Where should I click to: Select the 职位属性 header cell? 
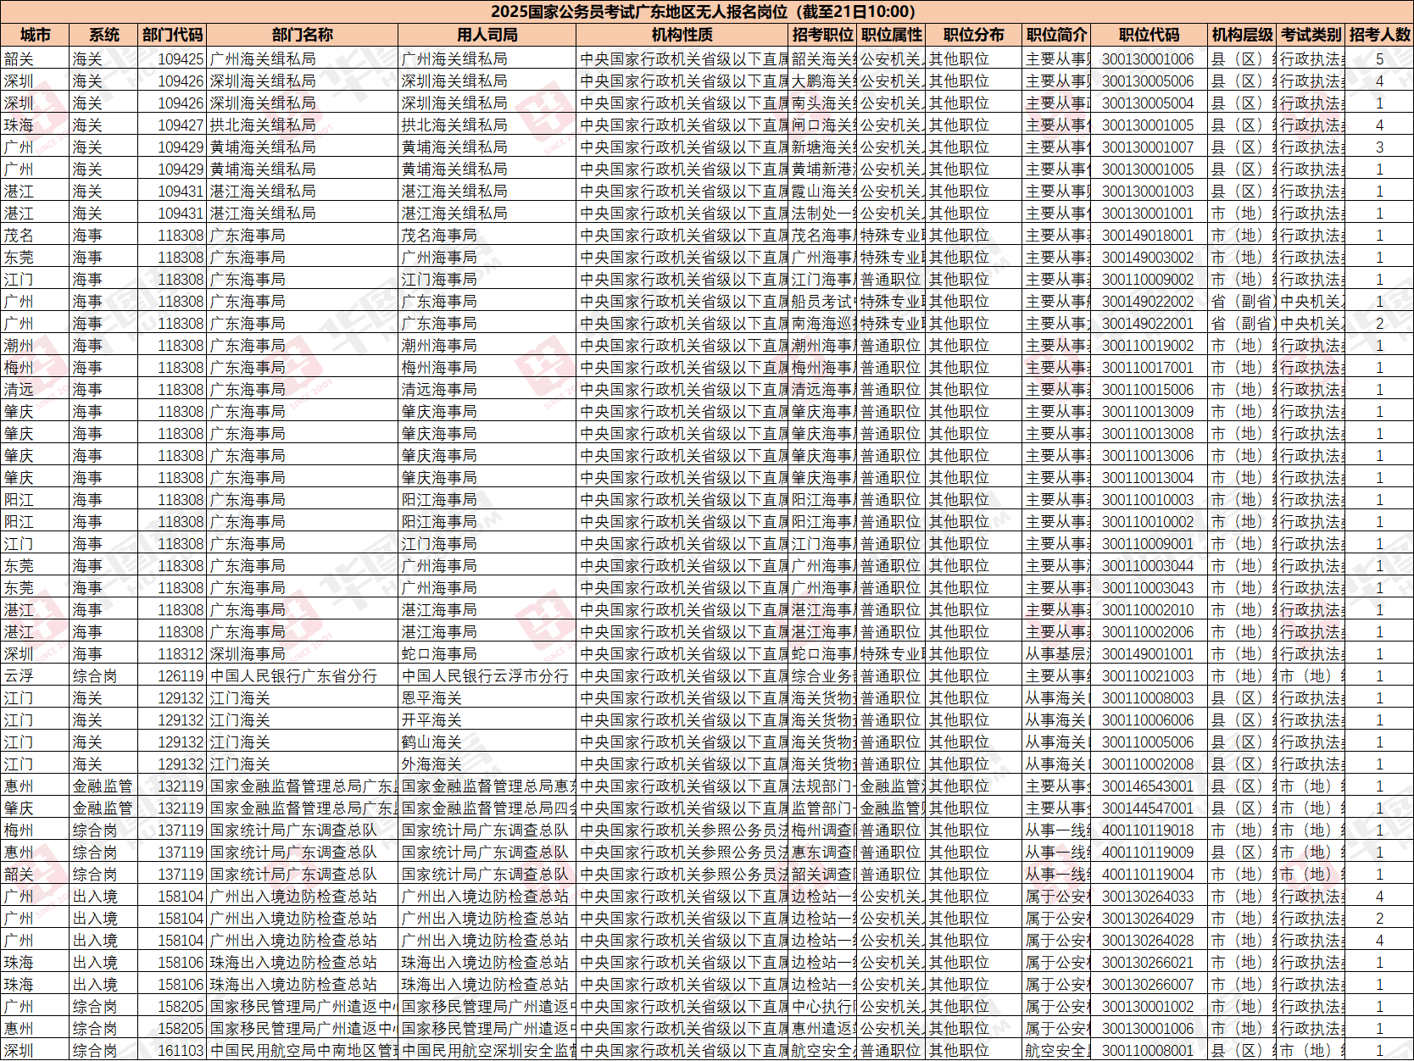892,35
